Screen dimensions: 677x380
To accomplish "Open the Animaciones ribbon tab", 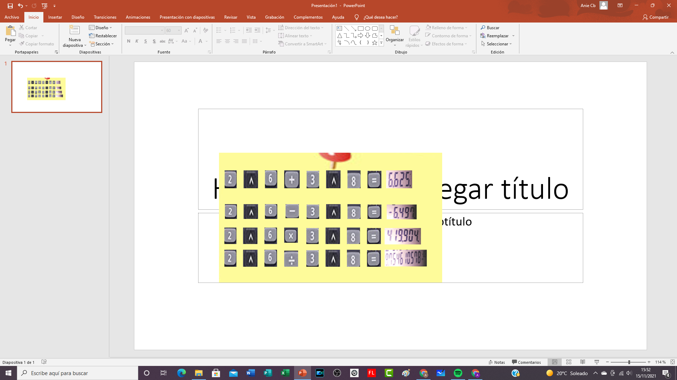I will [x=138, y=17].
